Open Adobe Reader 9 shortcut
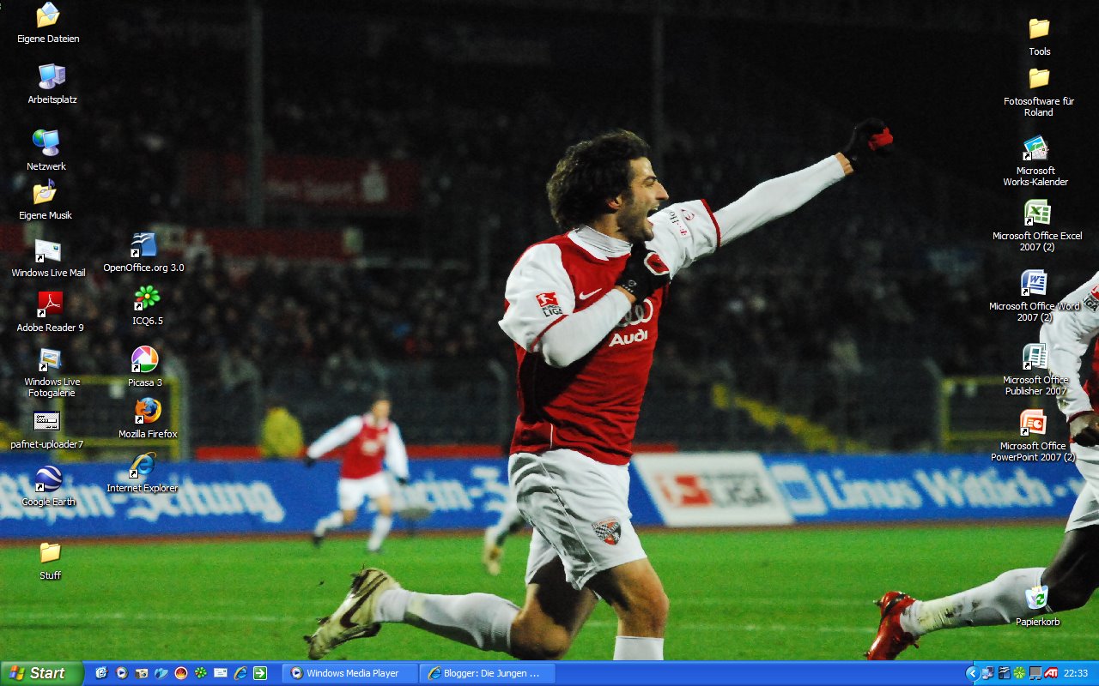1099x686 pixels. pos(50,304)
